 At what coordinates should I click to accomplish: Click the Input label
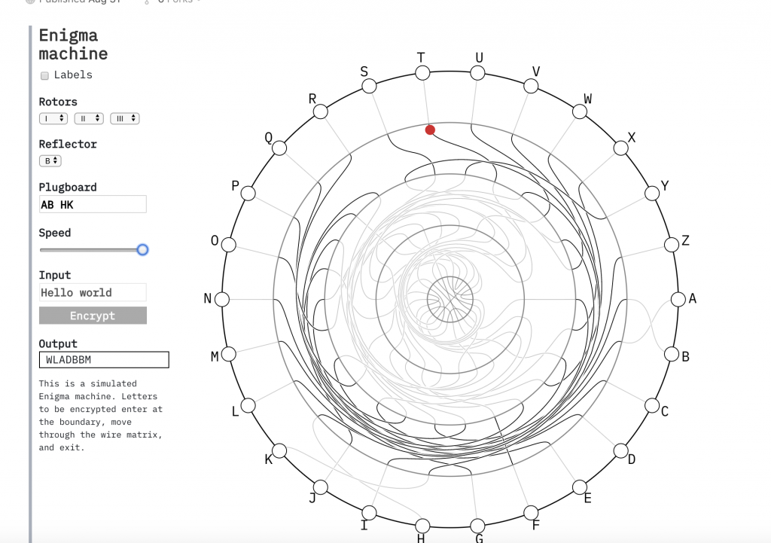click(54, 275)
